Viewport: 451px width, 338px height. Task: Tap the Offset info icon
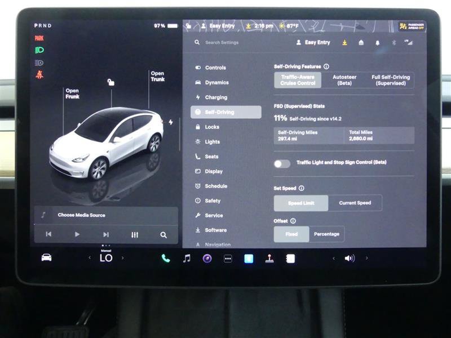[x=293, y=221]
